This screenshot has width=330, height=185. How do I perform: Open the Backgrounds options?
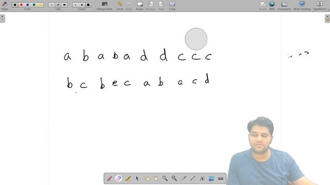point(104,6)
